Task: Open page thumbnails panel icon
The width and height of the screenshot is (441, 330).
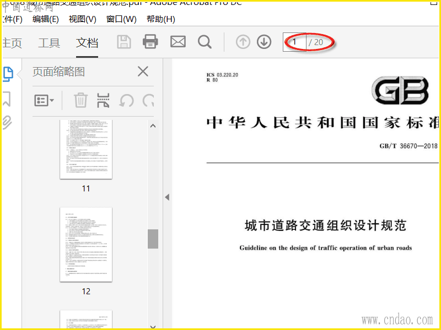Action: point(8,74)
